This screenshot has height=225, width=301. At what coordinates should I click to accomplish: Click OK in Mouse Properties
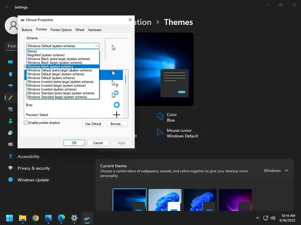[74, 143]
